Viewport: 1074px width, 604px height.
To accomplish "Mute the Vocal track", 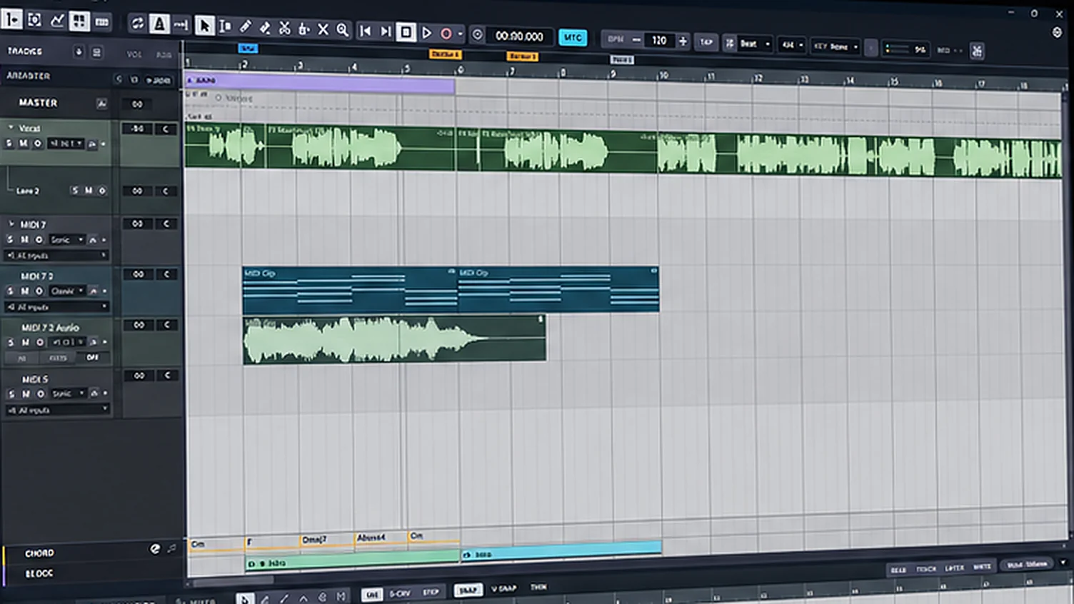I will point(24,144).
